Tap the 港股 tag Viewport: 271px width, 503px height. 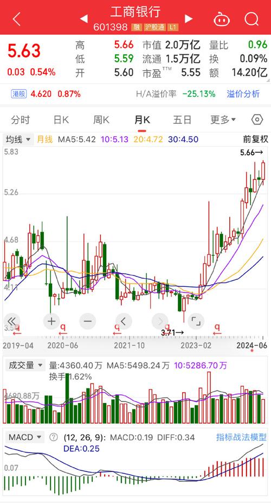[19, 94]
